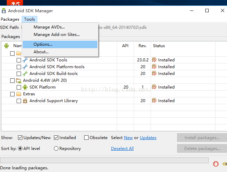Tick the SDK Platform checkbox
The height and width of the screenshot is (172, 227).
tap(19, 87)
